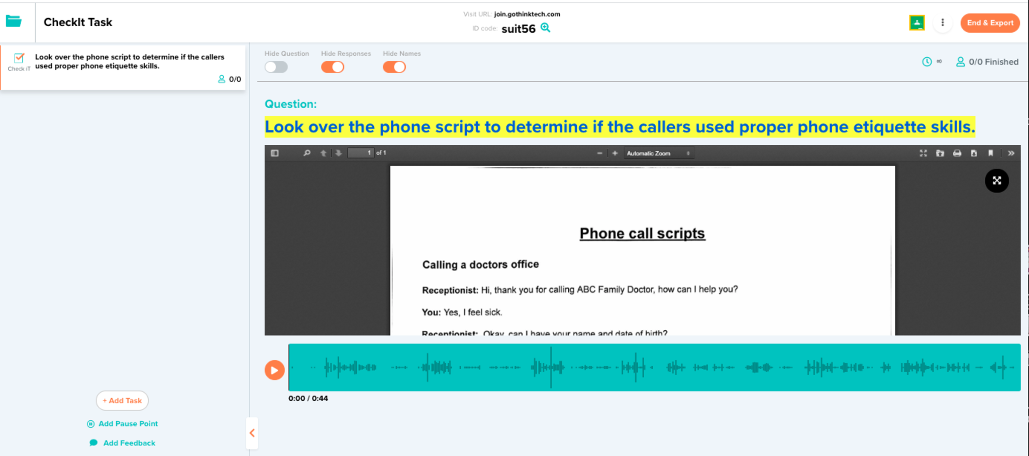Download the PDF document

pyautogui.click(x=974, y=153)
